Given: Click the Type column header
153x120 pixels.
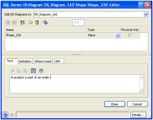Looking at the screenshot, I should tap(104, 30).
